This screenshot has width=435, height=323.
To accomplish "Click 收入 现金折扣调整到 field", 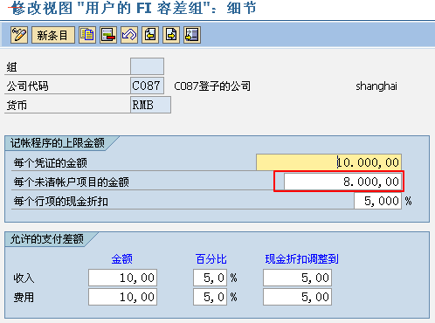I will [297, 278].
